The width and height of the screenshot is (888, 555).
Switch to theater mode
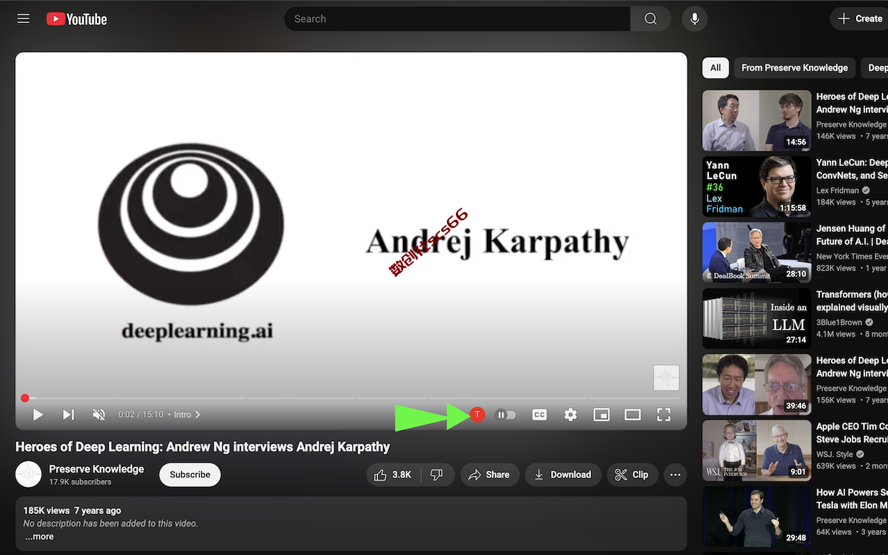(x=633, y=415)
